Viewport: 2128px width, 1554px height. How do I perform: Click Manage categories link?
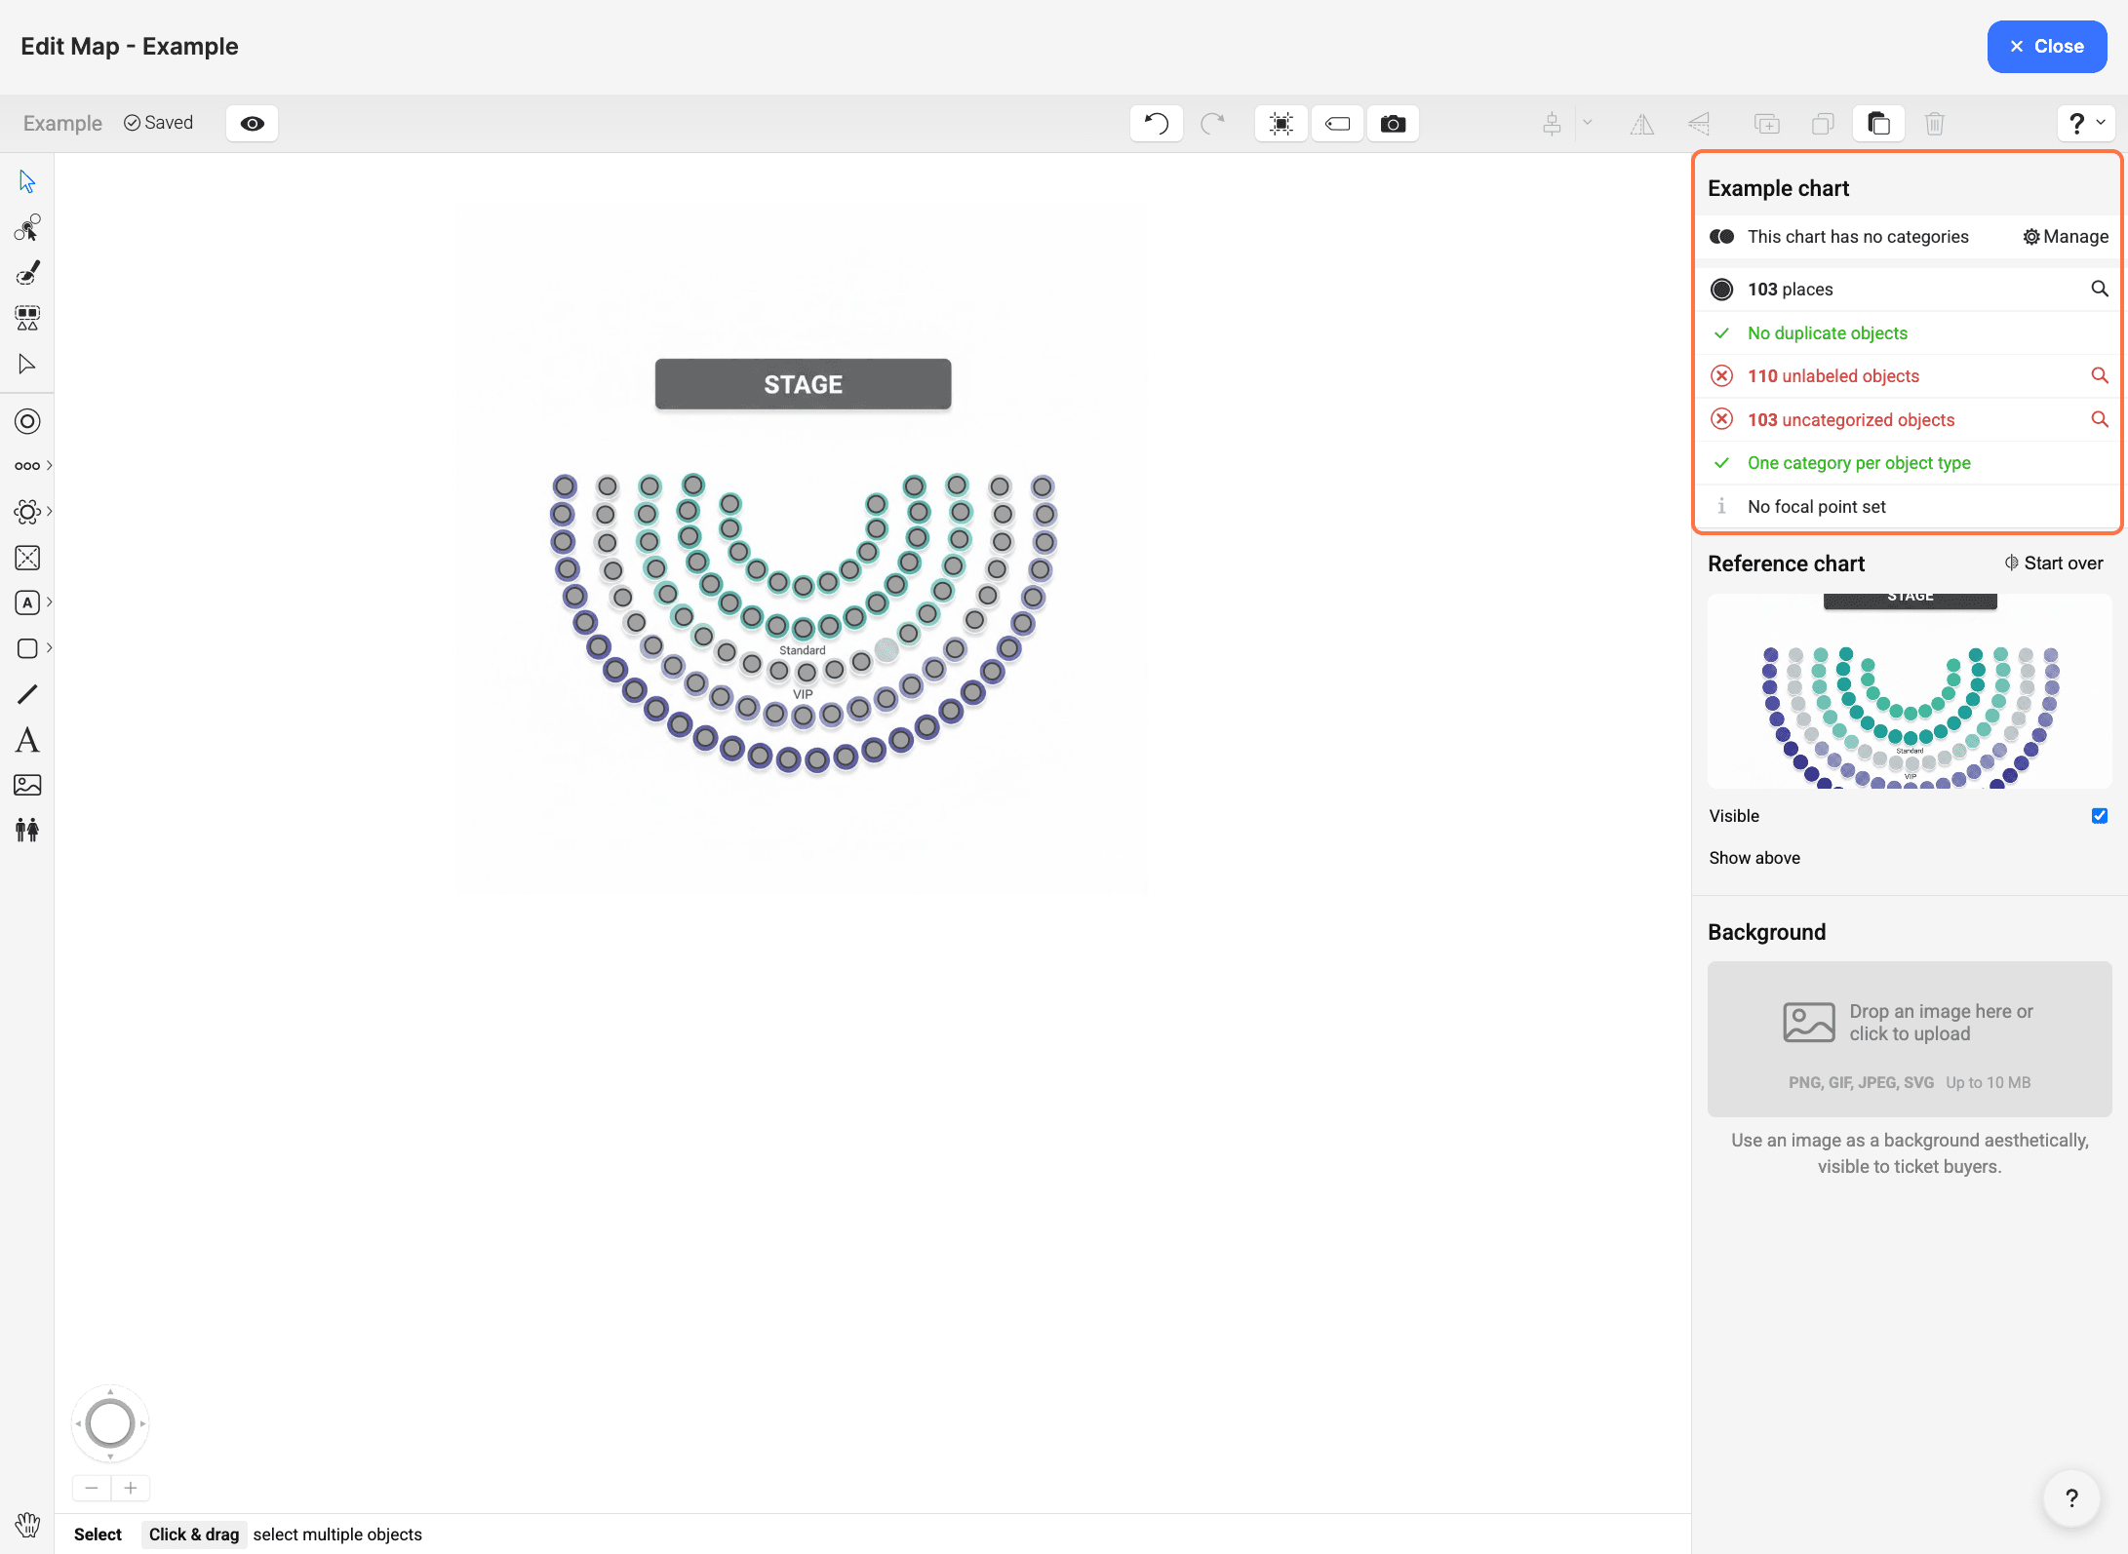(x=2066, y=237)
